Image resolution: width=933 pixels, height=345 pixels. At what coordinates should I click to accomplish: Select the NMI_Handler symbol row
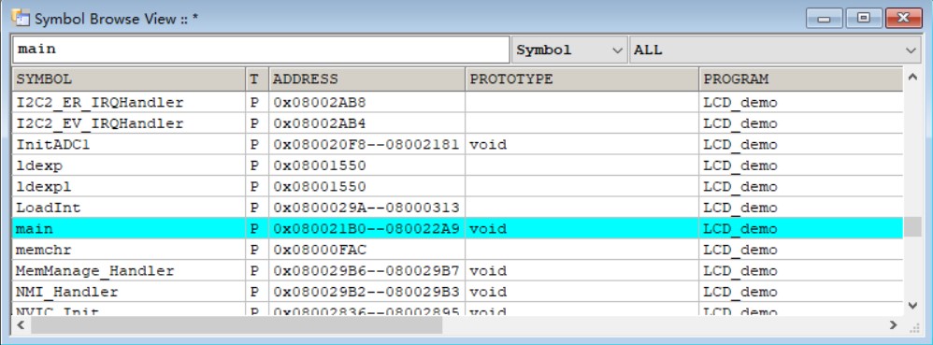coord(457,292)
